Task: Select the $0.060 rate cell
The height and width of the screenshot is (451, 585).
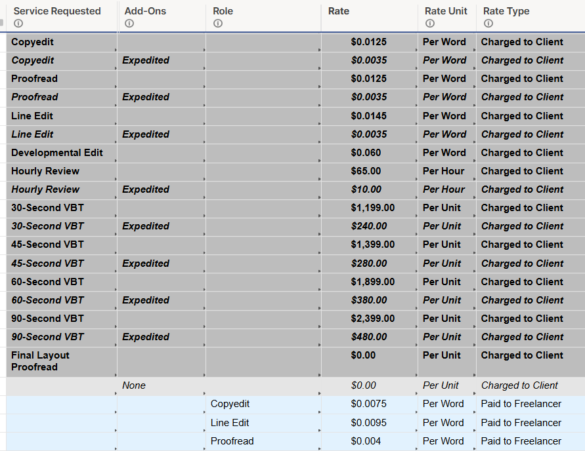Action: pos(370,153)
